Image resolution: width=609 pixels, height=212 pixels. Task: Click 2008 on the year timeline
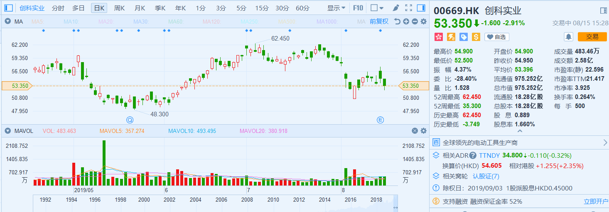click(x=247, y=200)
